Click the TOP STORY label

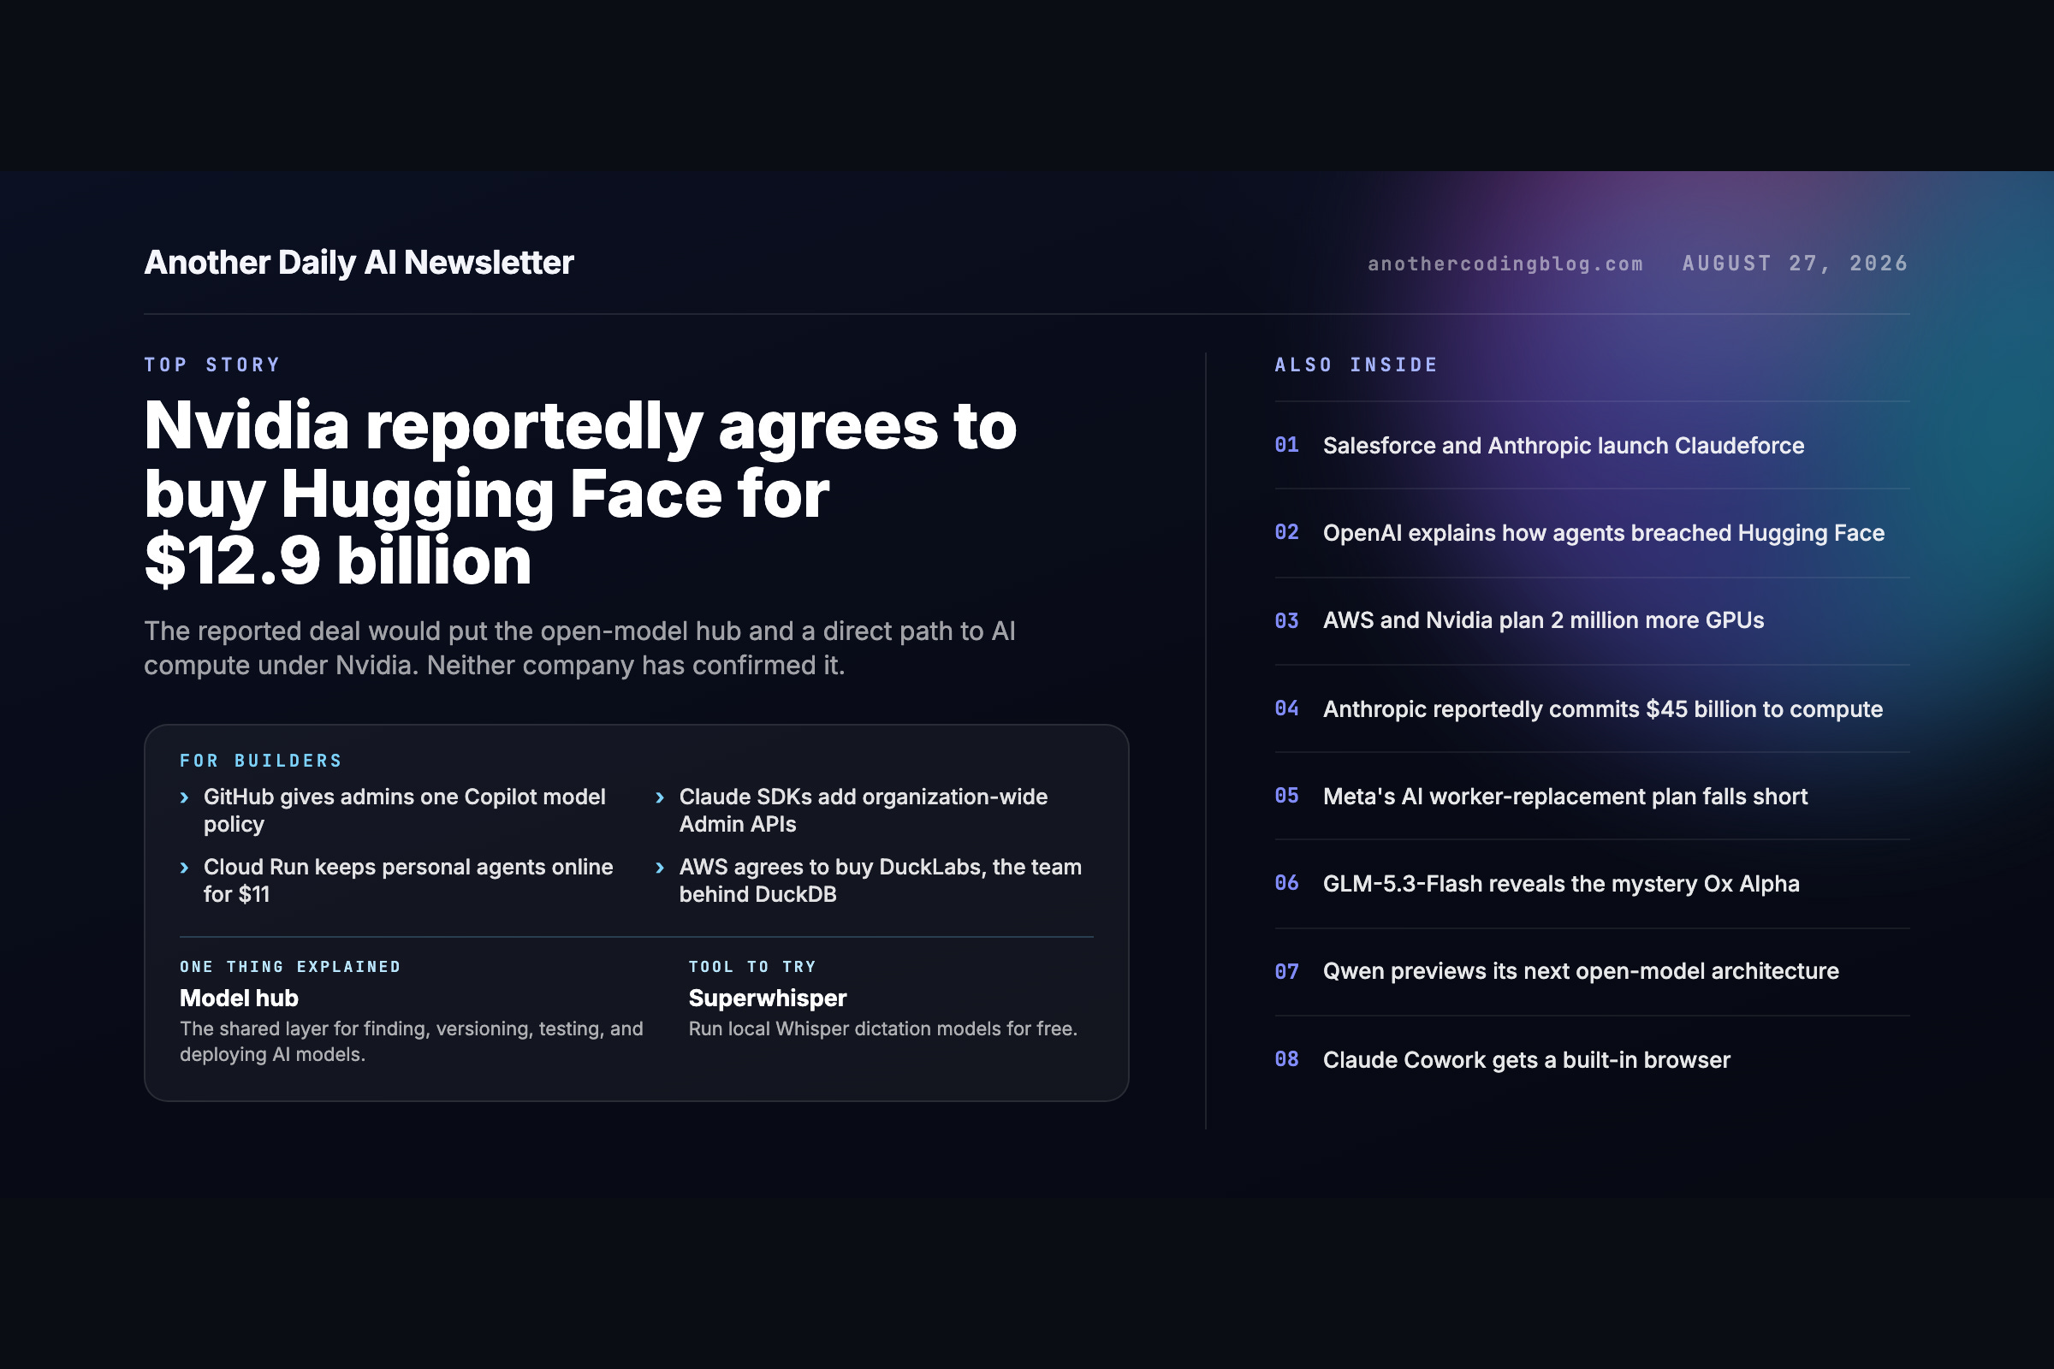(212, 365)
